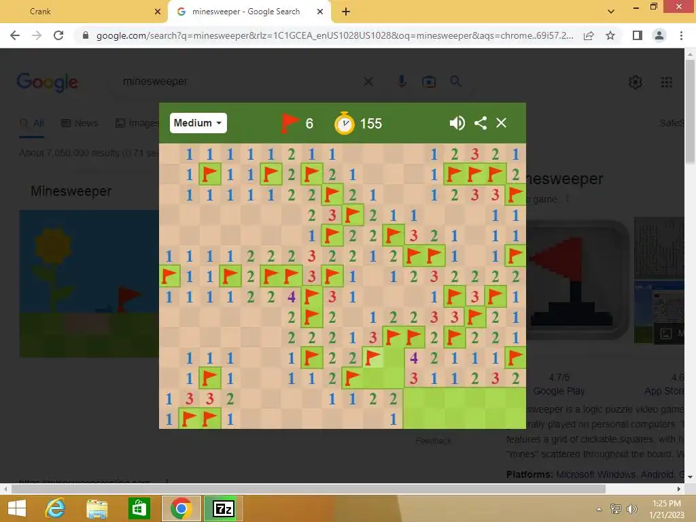Open 7-Zip from the taskbar
This screenshot has height=522, width=696.
(x=223, y=508)
